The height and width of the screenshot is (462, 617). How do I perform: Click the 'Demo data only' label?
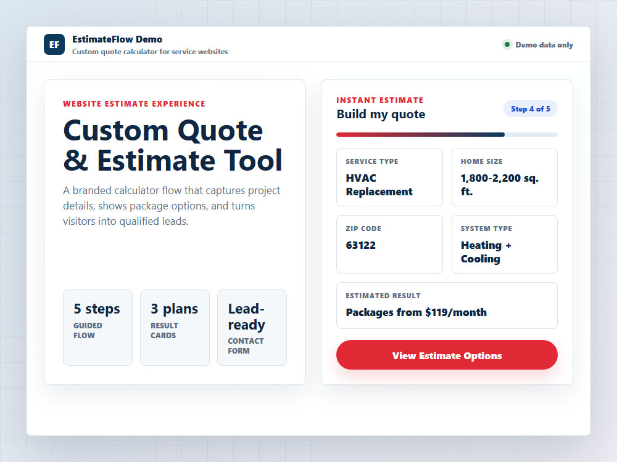(544, 45)
